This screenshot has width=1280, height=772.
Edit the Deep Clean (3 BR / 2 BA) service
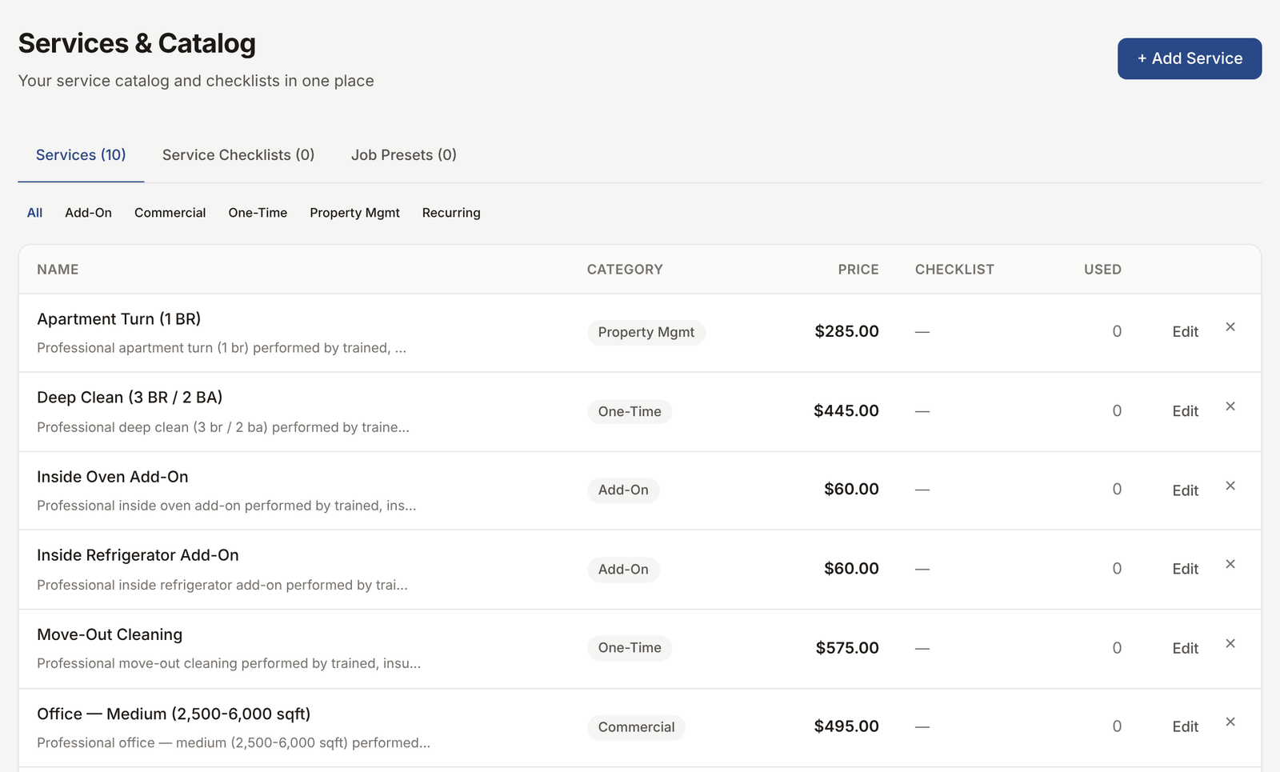pos(1185,411)
